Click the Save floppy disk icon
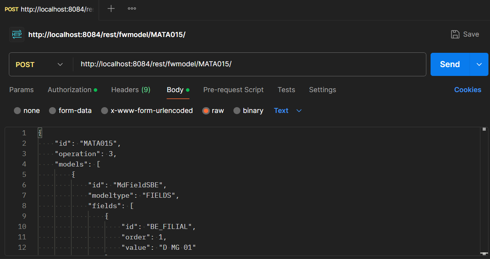Screen dimensions: 490x259 455,34
